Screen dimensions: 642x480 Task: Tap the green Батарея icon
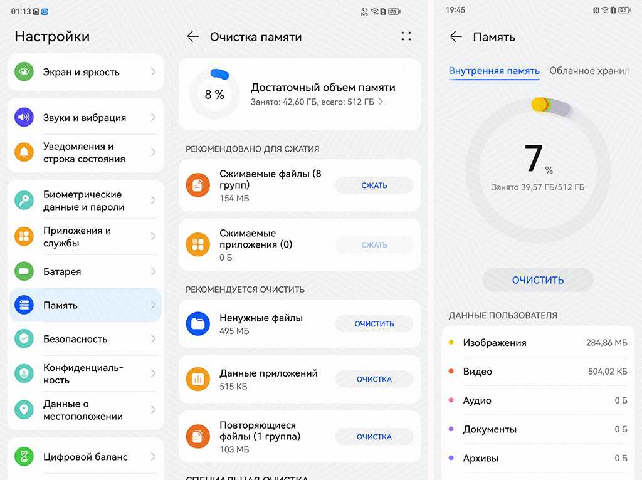pyautogui.click(x=24, y=271)
